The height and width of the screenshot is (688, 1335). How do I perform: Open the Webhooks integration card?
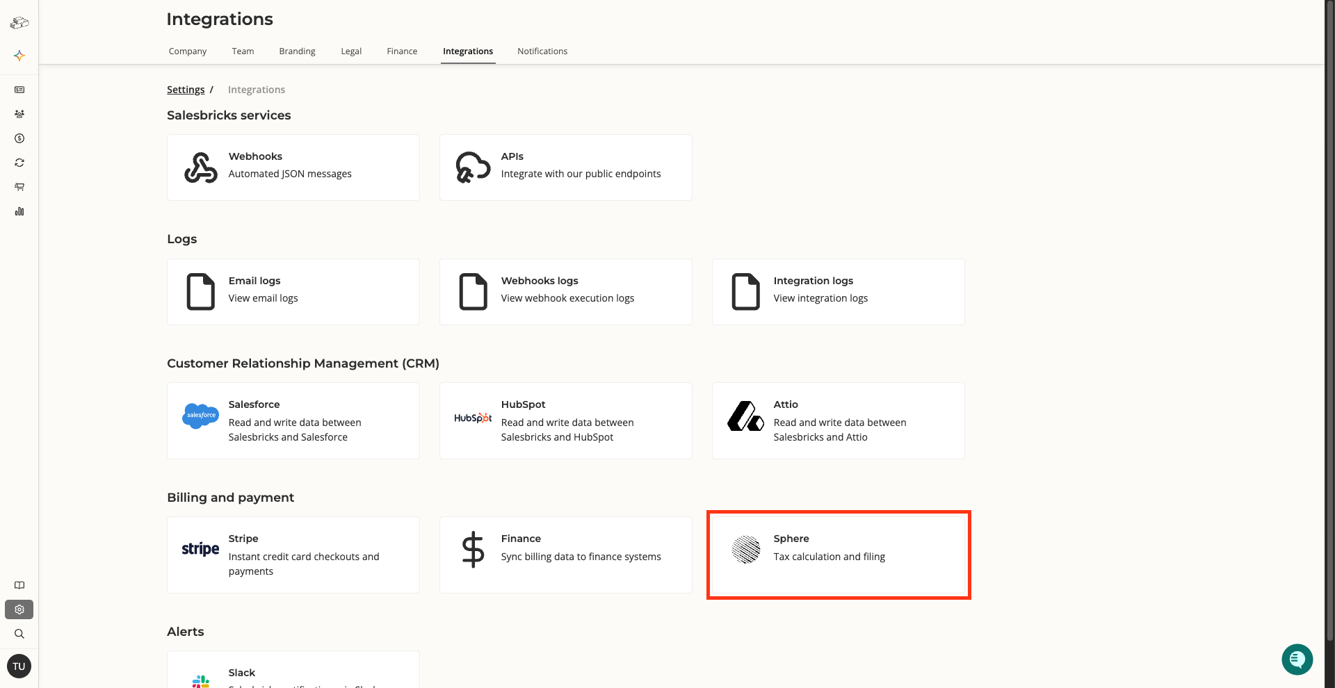[293, 167]
